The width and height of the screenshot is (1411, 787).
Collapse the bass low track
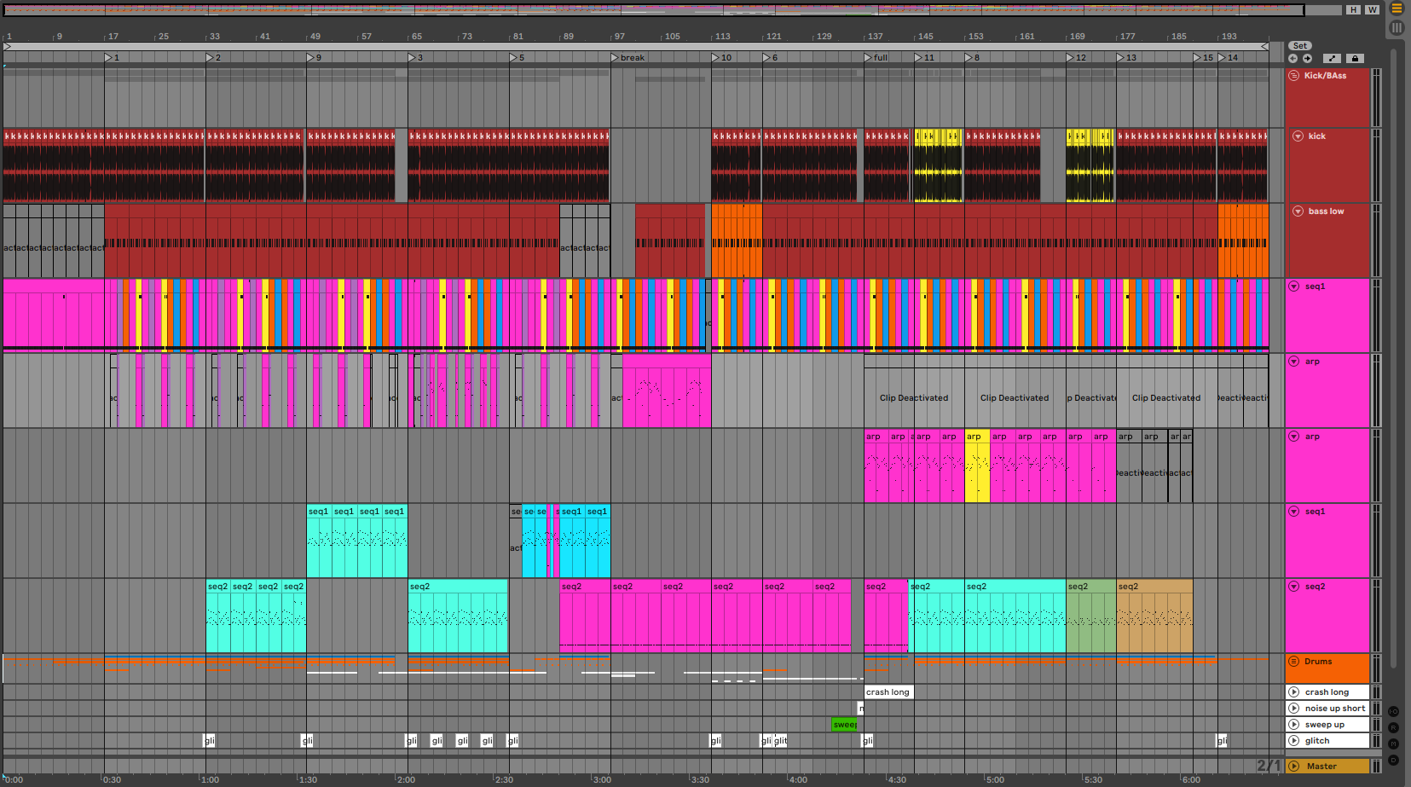coord(1298,211)
